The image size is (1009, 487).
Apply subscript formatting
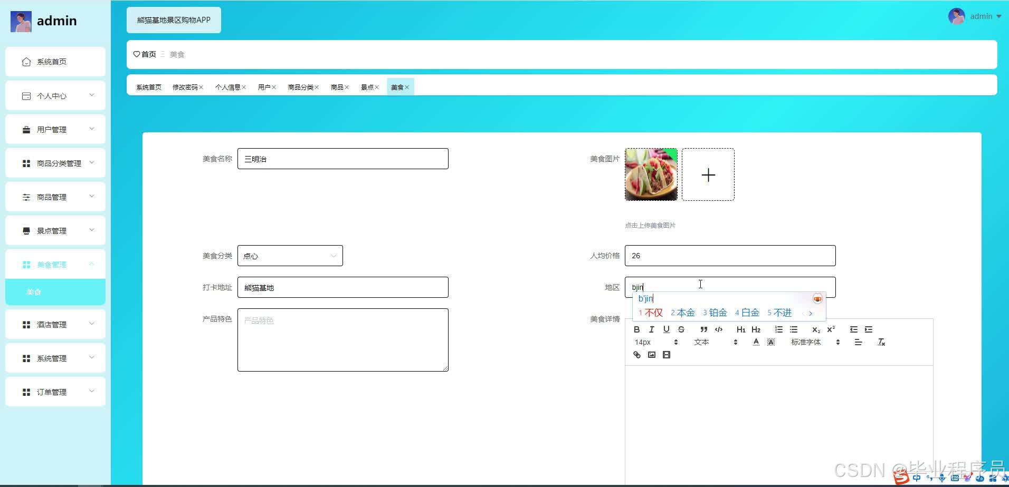816,329
